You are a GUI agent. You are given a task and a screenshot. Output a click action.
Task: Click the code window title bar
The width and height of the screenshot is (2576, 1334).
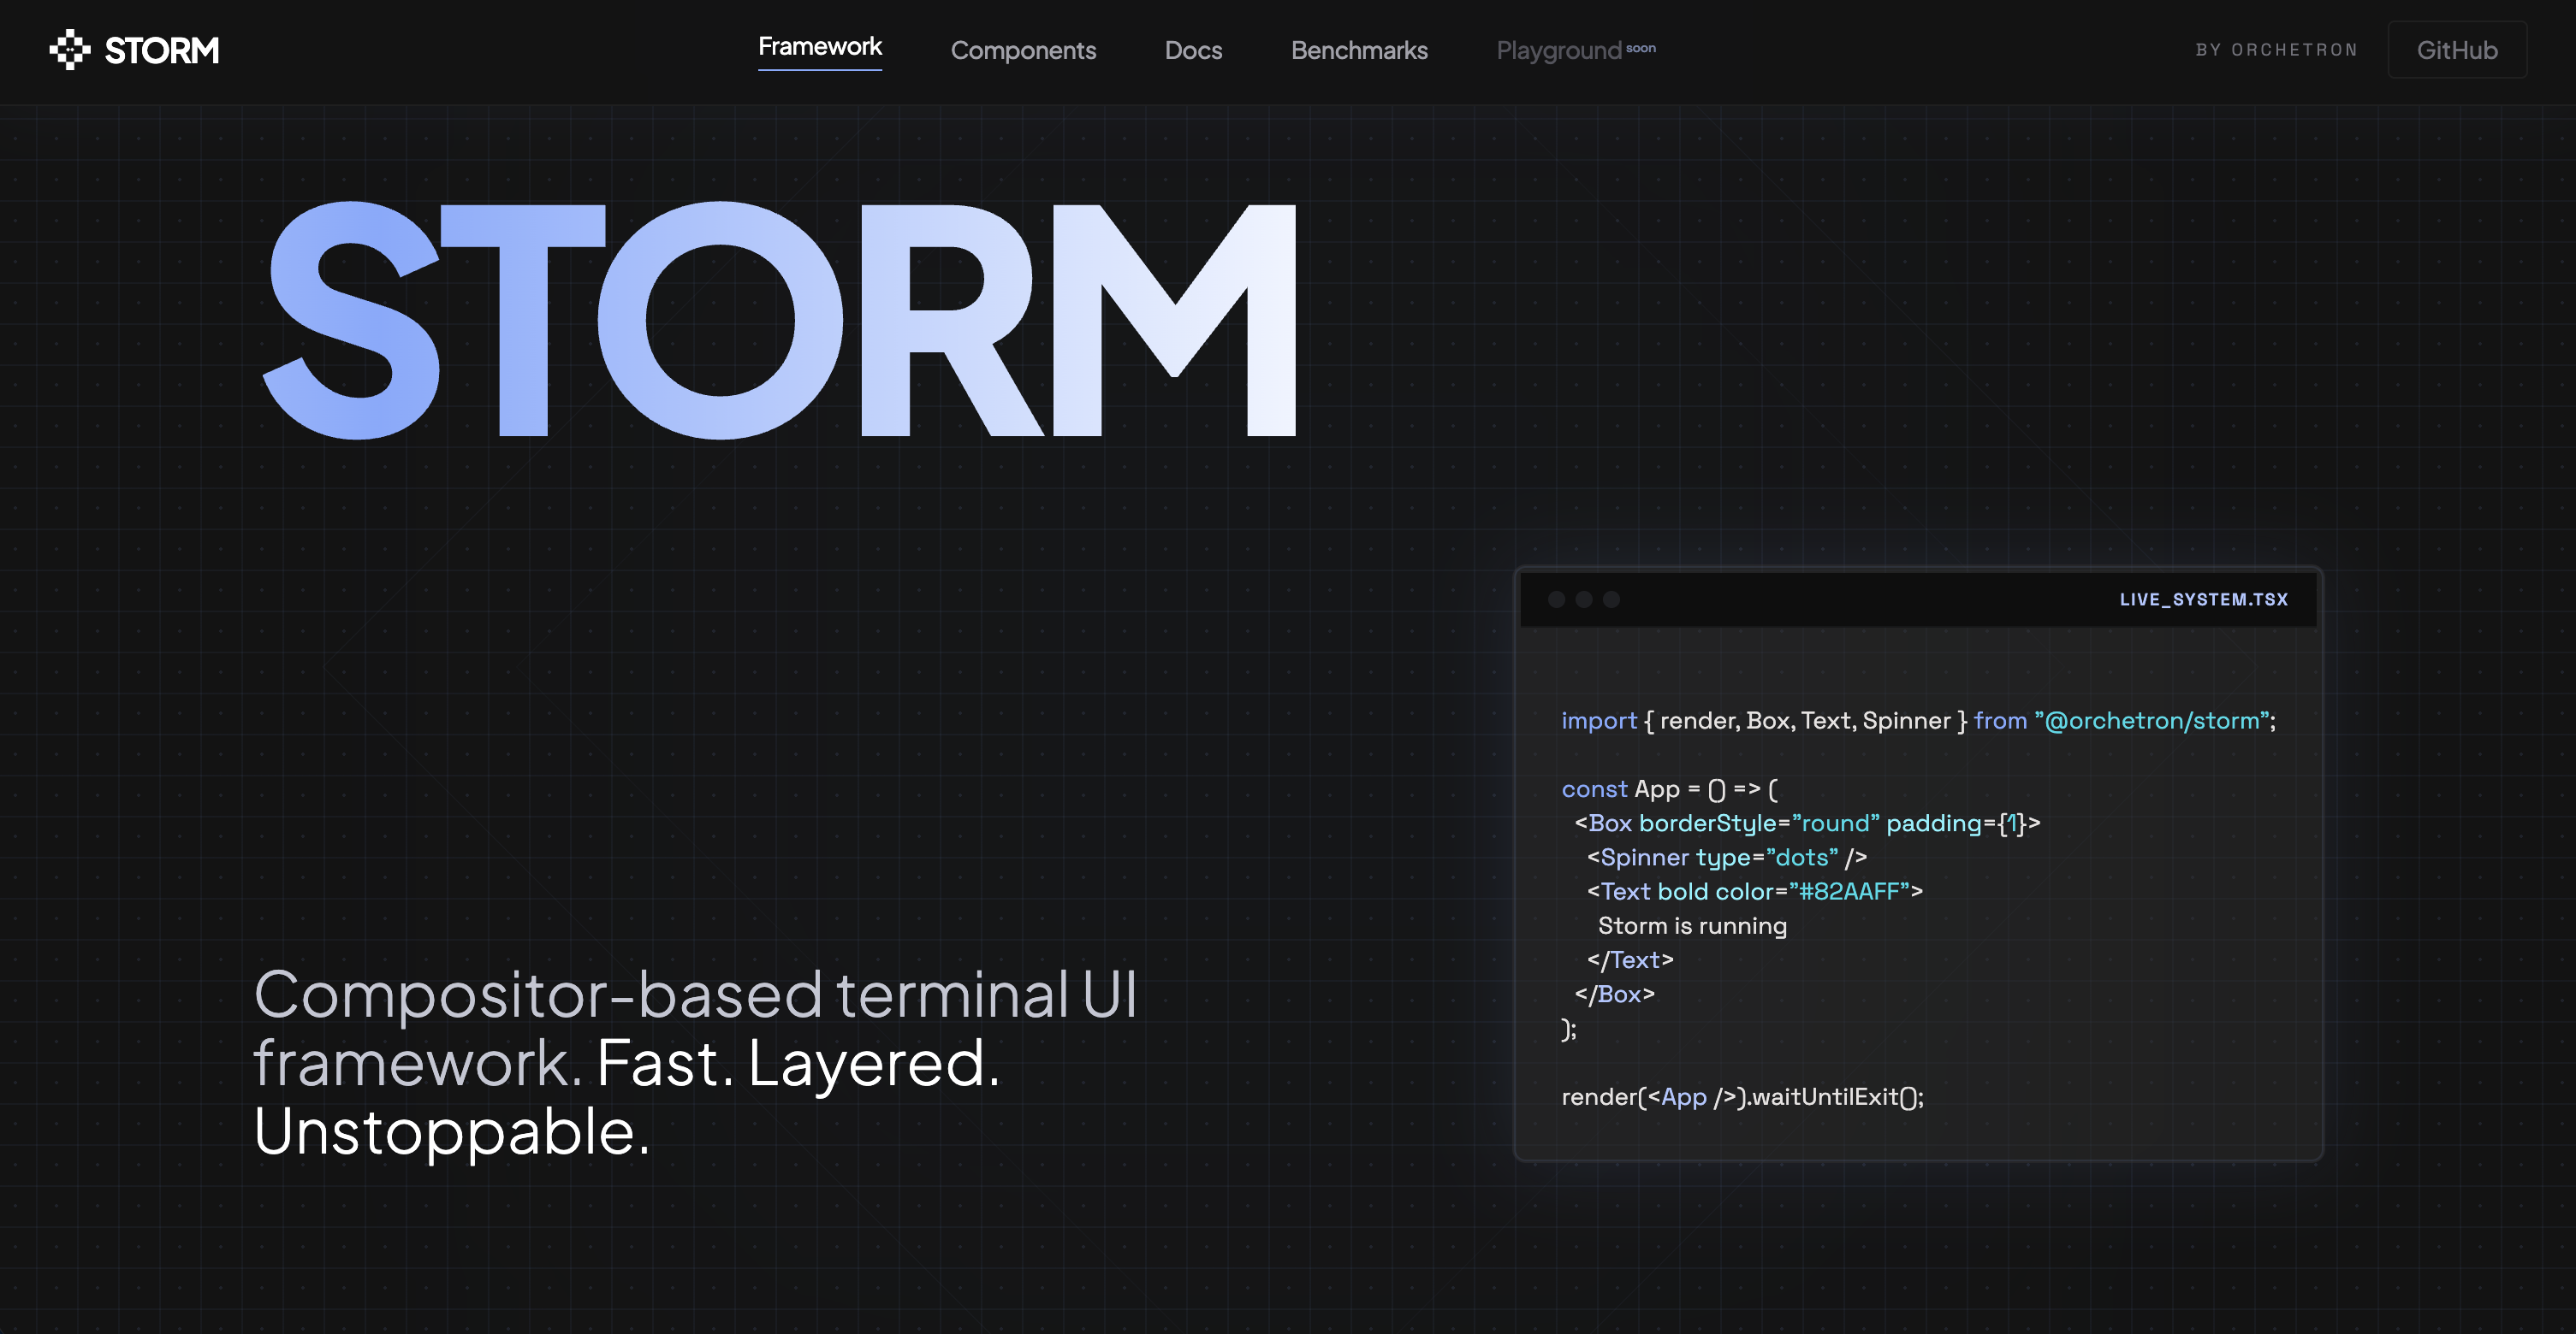[x=1900, y=599]
